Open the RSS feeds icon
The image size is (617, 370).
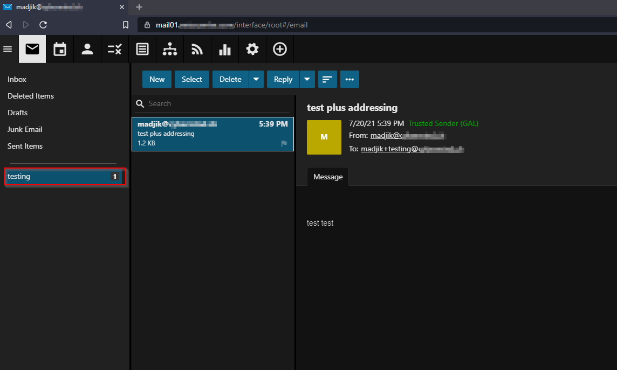[x=197, y=50]
